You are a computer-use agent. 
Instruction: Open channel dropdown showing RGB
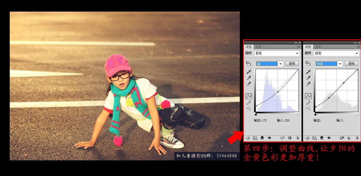pos(329,64)
